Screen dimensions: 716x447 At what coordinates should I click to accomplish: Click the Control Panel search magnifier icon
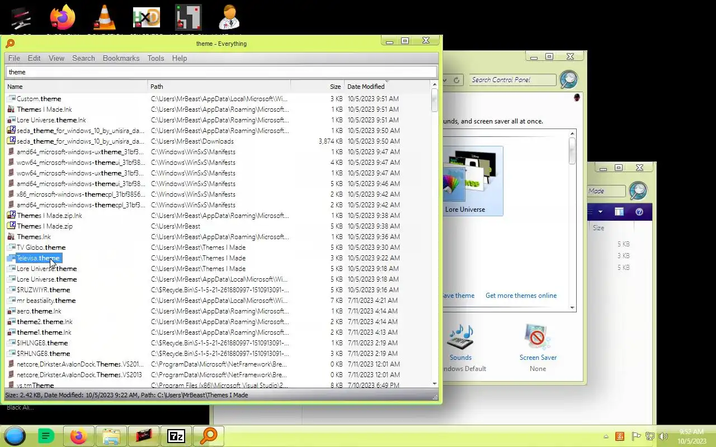(568, 80)
